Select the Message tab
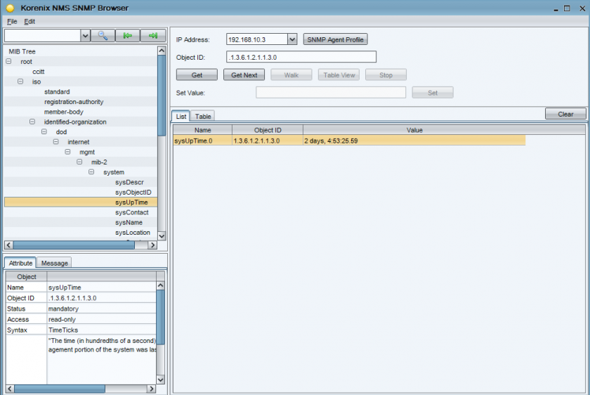 55,263
